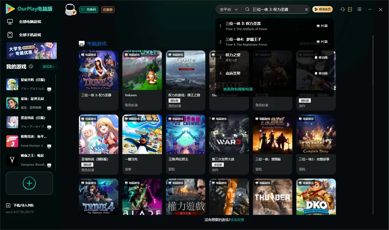The width and height of the screenshot is (389, 230).
Task: Click version text ver:2.4.9739.29219
Action: point(19,212)
